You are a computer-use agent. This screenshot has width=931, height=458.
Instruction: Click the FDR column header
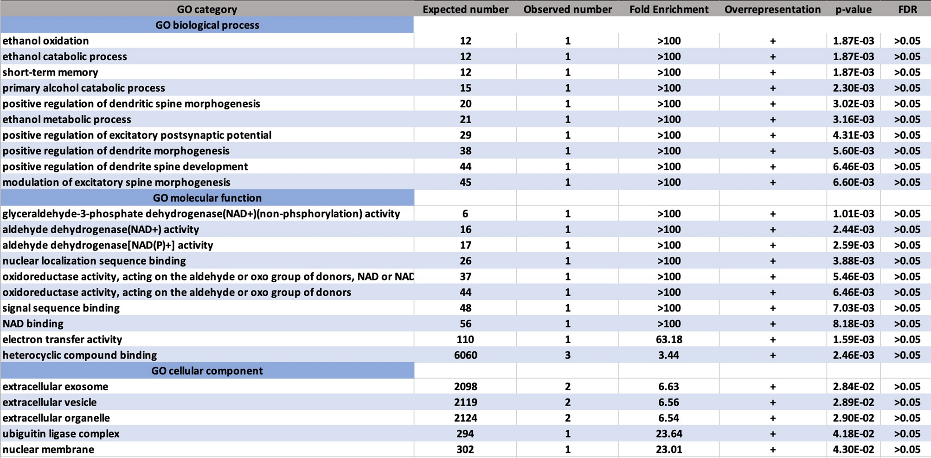(907, 9)
